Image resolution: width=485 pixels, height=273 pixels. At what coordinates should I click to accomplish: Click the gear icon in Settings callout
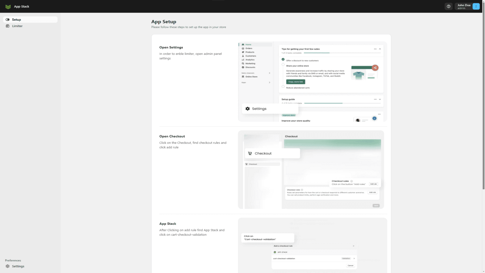click(x=248, y=109)
